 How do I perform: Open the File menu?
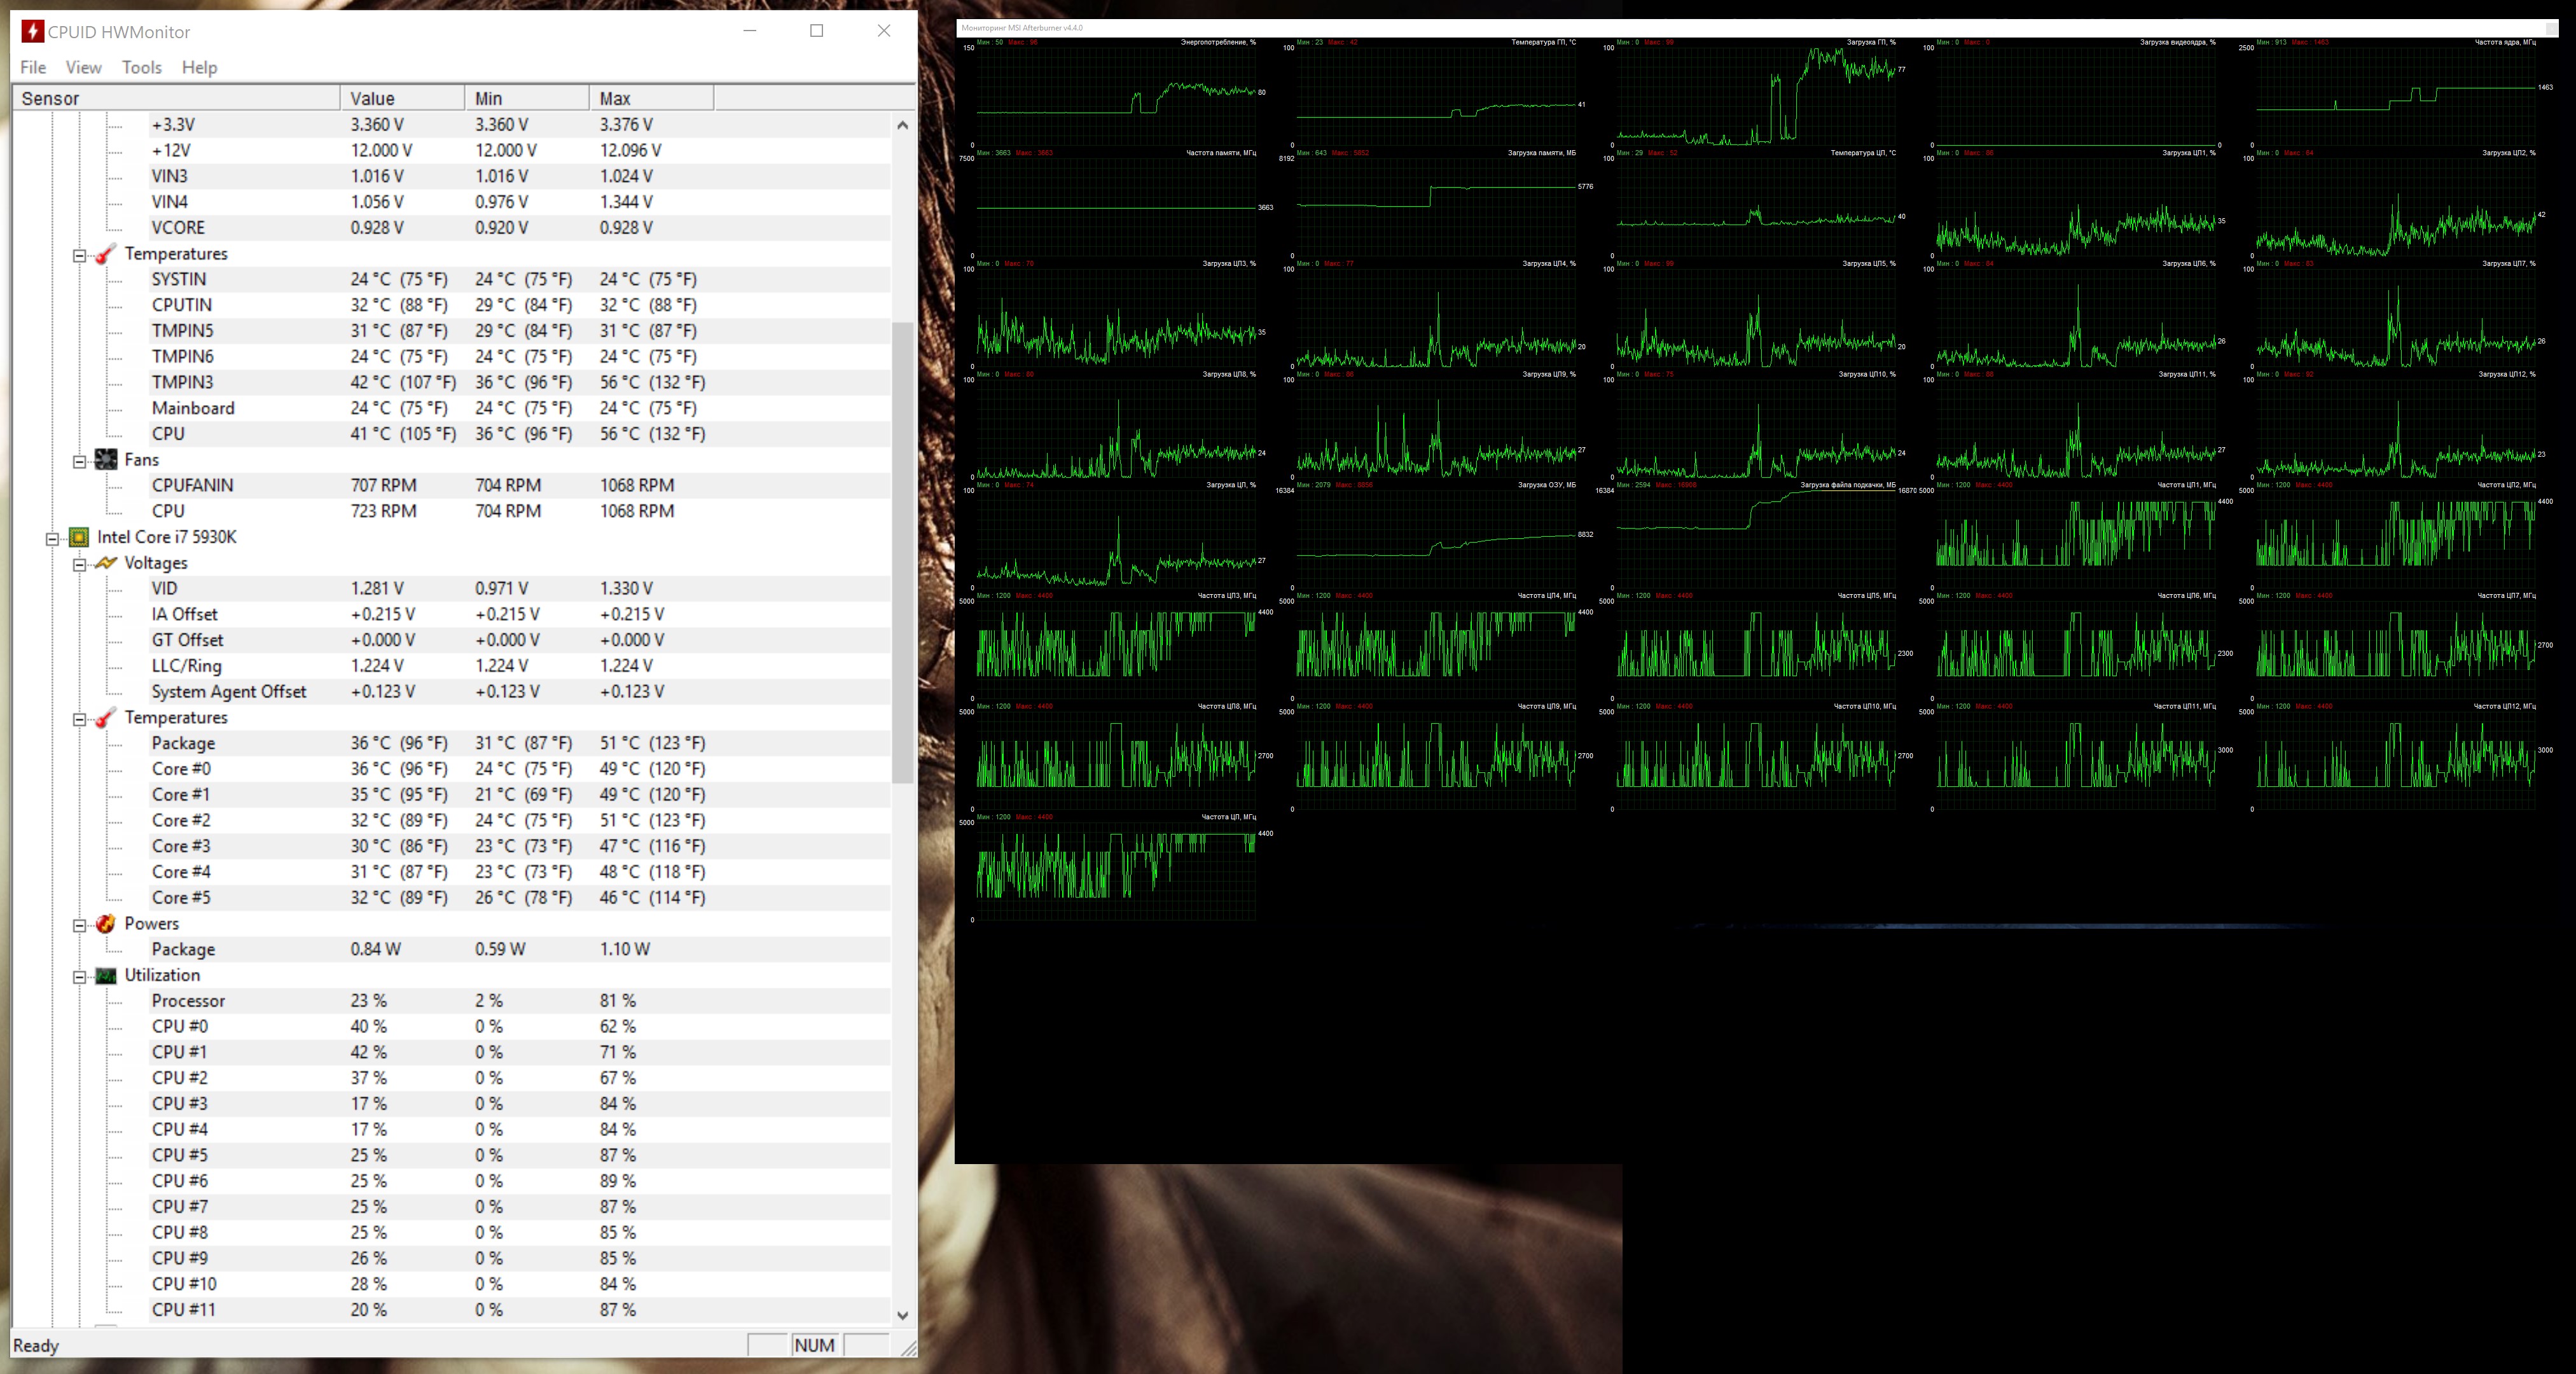[33, 67]
